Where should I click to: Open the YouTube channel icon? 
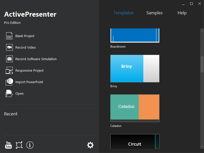pyautogui.click(x=8, y=145)
